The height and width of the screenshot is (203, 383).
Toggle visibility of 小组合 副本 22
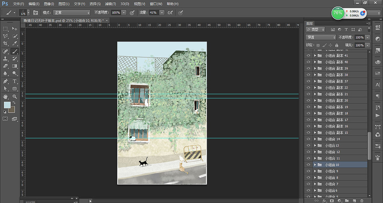(308, 88)
